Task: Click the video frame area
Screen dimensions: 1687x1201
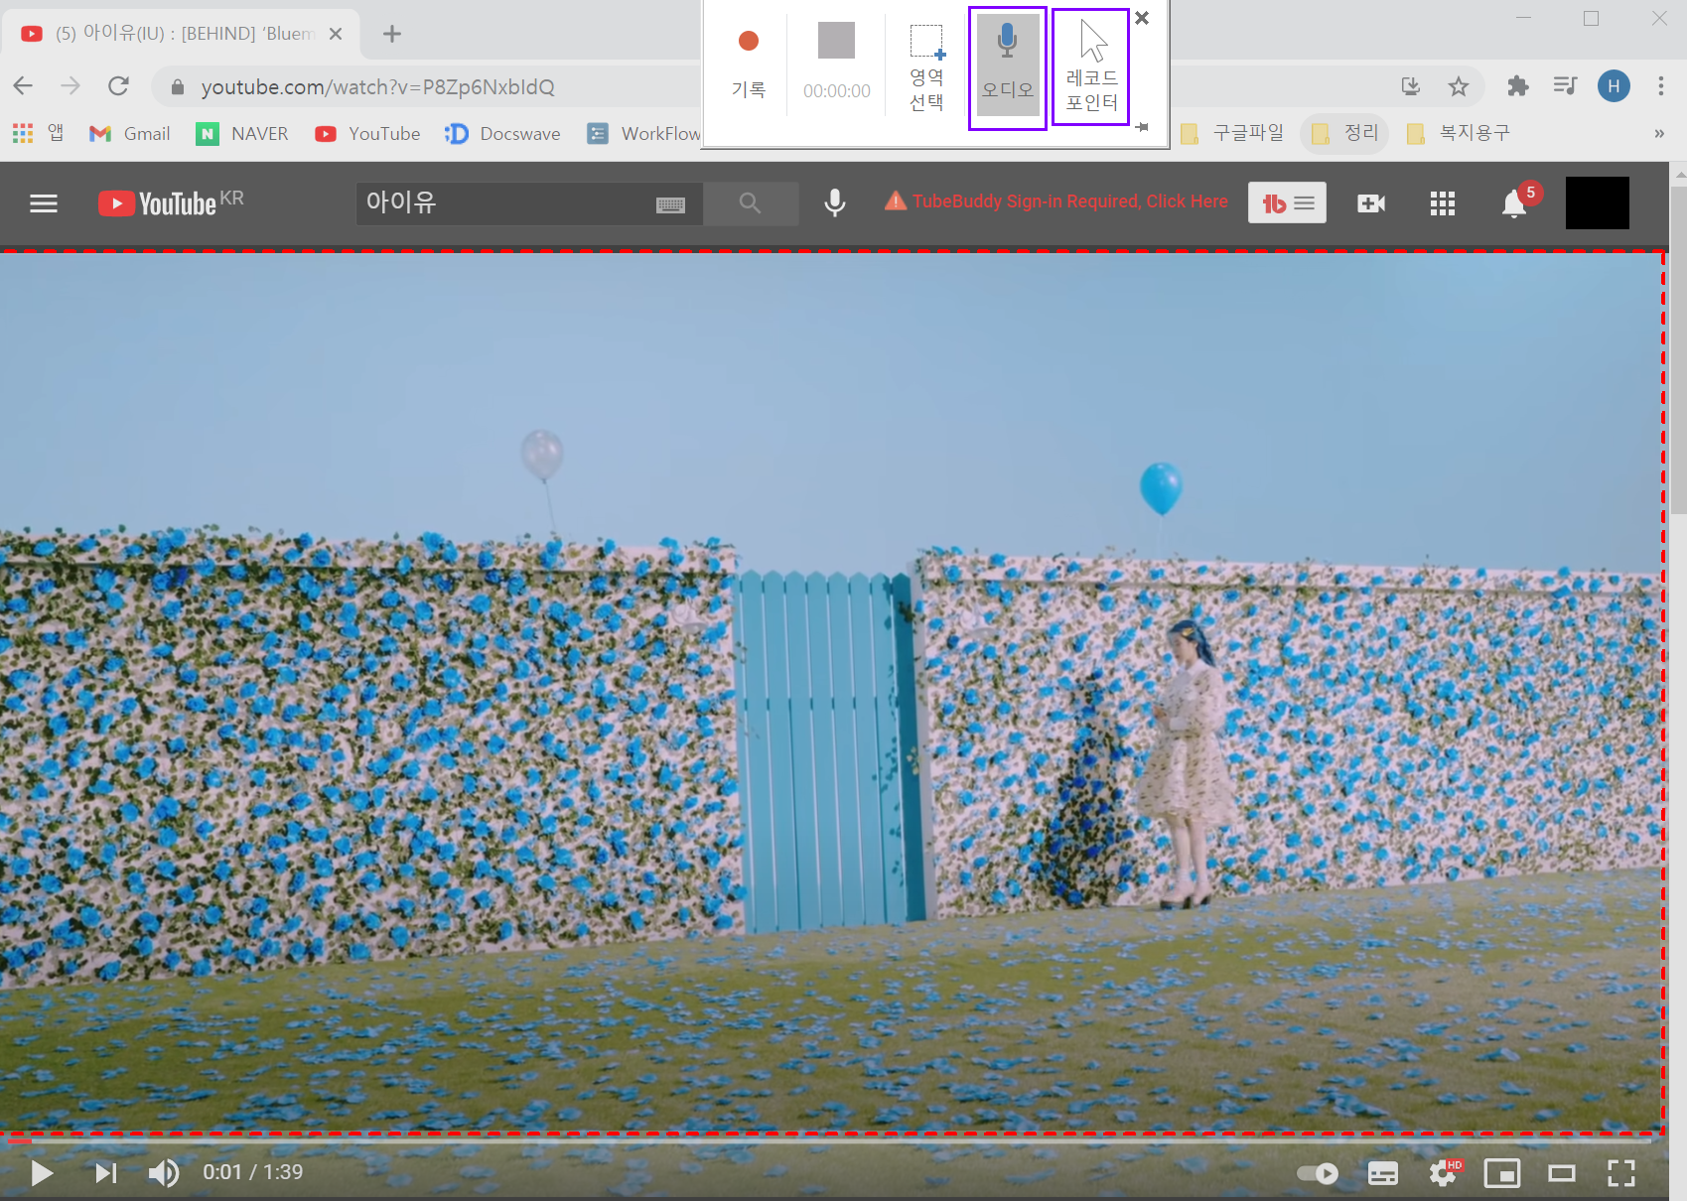Action: (x=832, y=691)
